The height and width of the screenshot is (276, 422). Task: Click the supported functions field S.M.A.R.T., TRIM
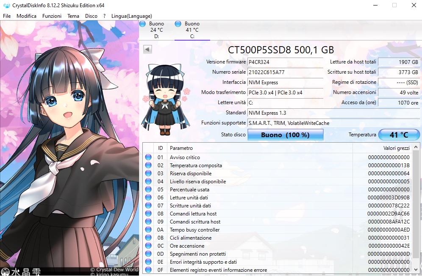tap(334, 123)
